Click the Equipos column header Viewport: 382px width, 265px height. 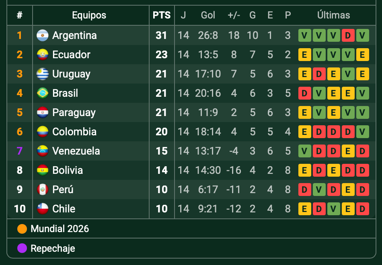[x=89, y=15]
